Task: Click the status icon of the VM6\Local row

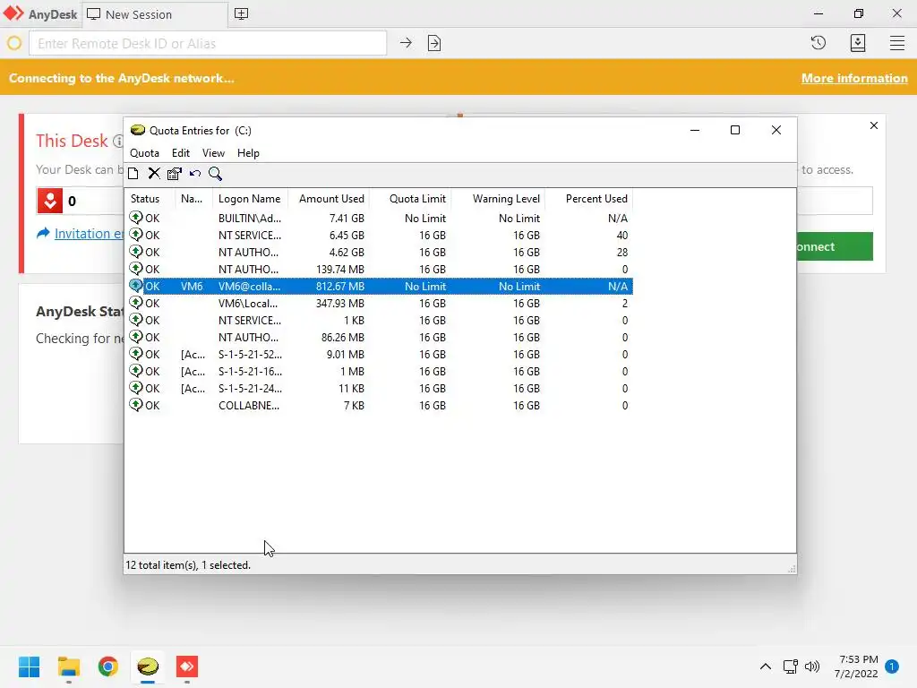Action: coord(136,303)
